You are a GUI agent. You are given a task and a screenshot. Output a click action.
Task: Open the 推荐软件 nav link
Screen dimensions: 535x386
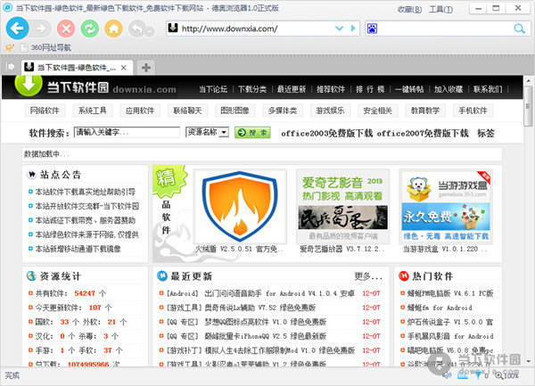[331, 89]
